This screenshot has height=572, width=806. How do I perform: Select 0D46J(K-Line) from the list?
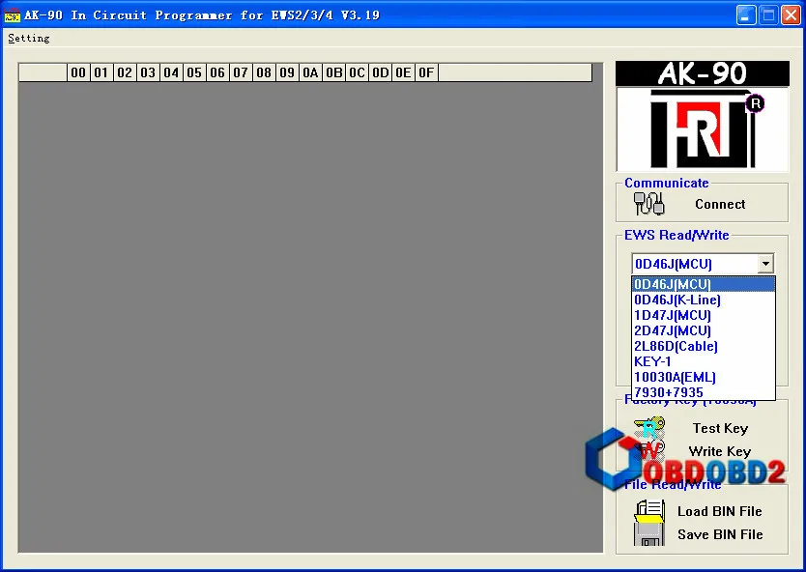[704, 300]
